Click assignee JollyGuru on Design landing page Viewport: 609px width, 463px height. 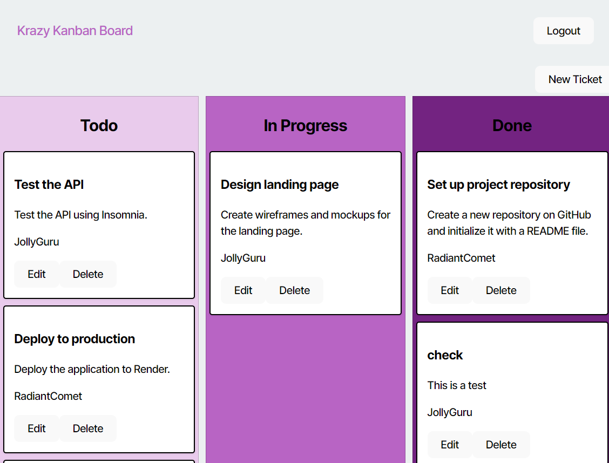pos(243,258)
